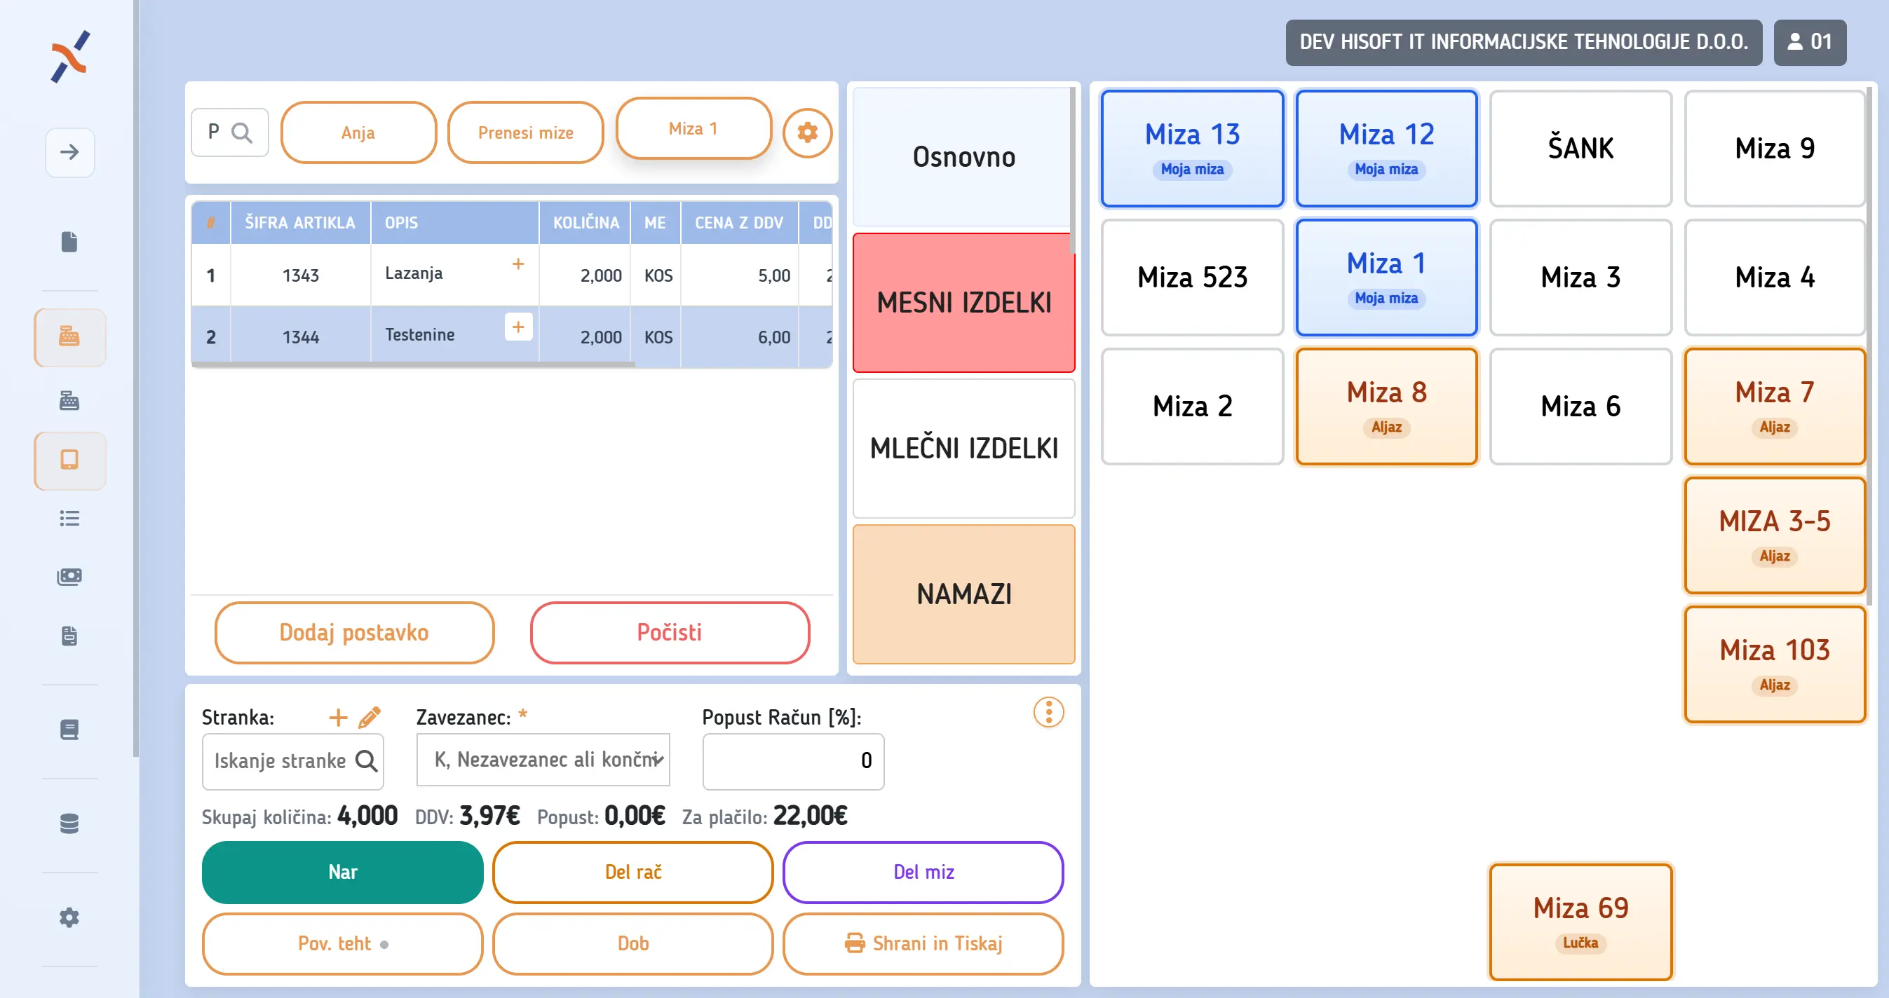Select the Osnovno category
1889x998 pixels.
click(x=963, y=157)
